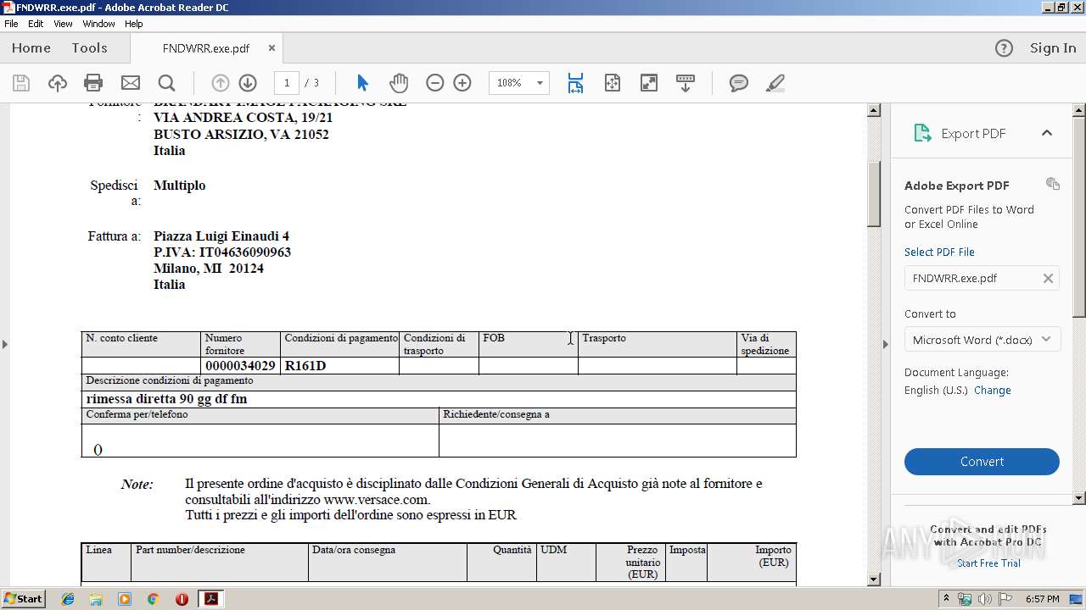The width and height of the screenshot is (1086, 610).
Task: Click the R161D payment condition cell
Action: click(x=339, y=366)
